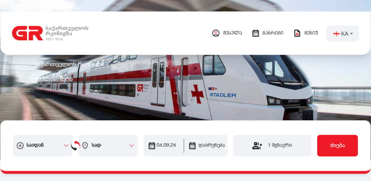Image resolution: width=371 pixels, height=181 pixels.
Task: Click the user profile icon beside შესვლა
Action: pos(216,33)
